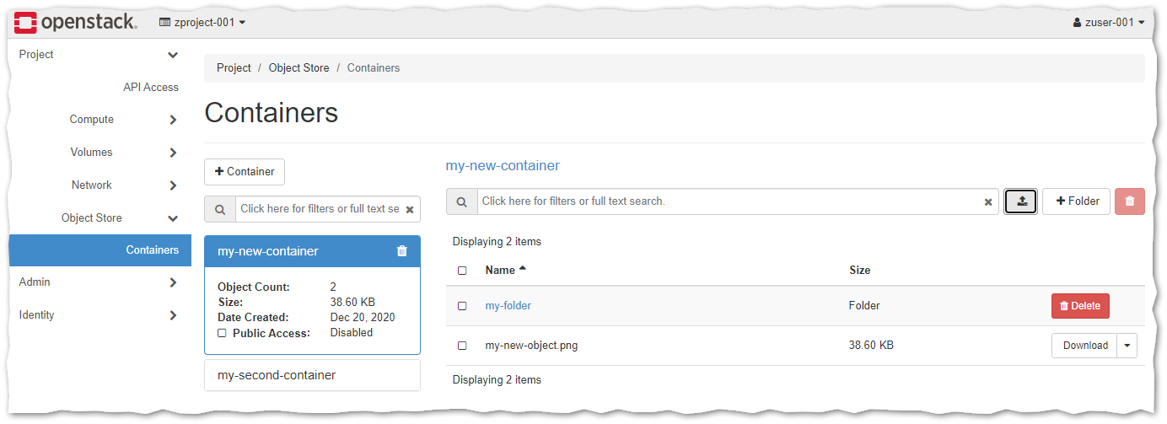Open the Download actions dropdown caret
The image size is (1167, 424).
coord(1127,346)
